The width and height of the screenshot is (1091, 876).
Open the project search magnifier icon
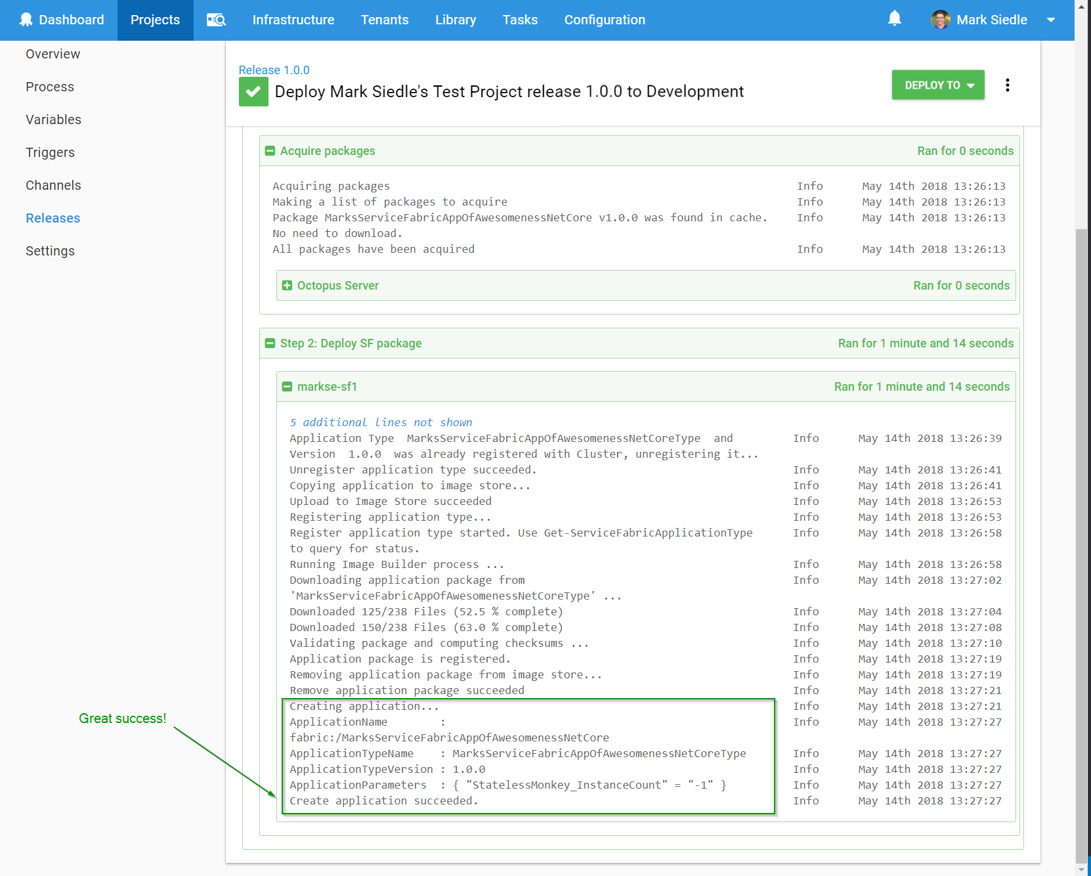(216, 20)
